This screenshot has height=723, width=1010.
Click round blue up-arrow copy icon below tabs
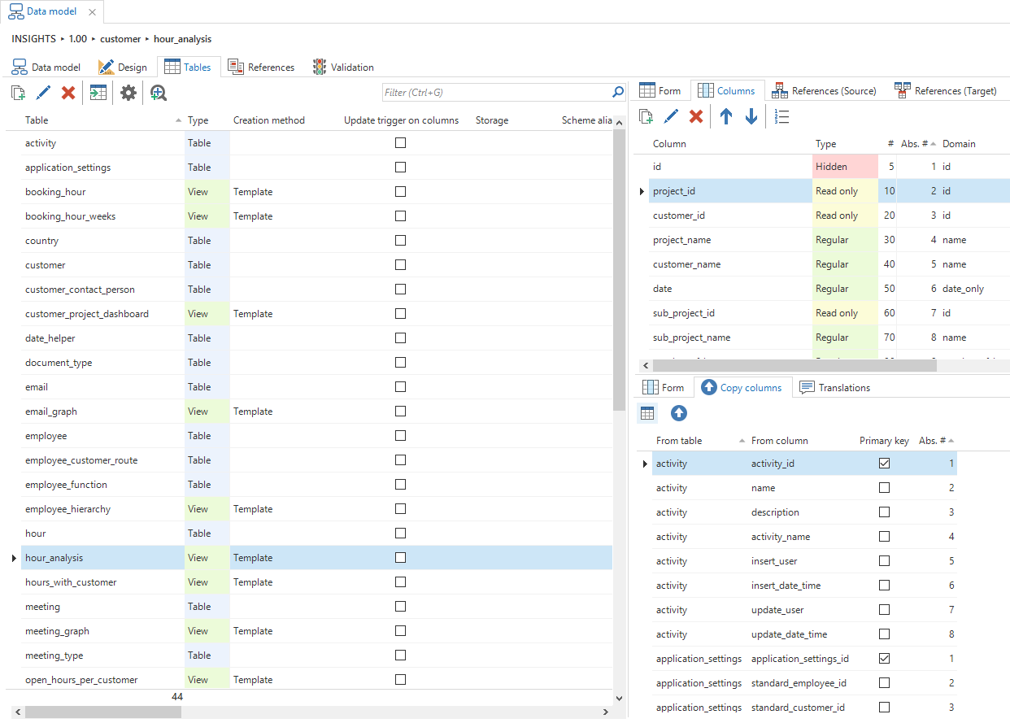679,413
